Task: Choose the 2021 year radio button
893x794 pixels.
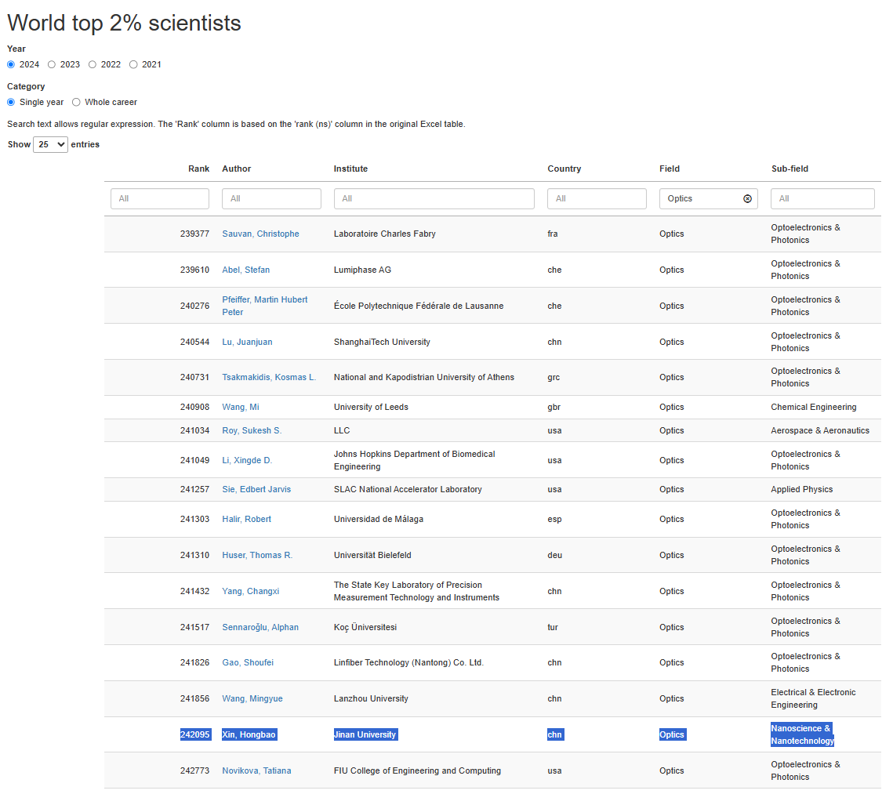Action: (x=133, y=64)
